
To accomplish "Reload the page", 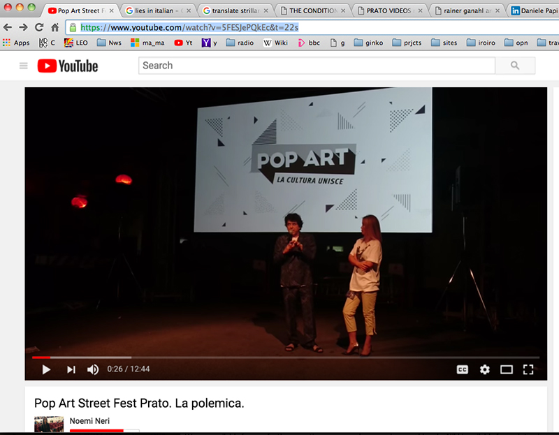I will tap(38, 27).
